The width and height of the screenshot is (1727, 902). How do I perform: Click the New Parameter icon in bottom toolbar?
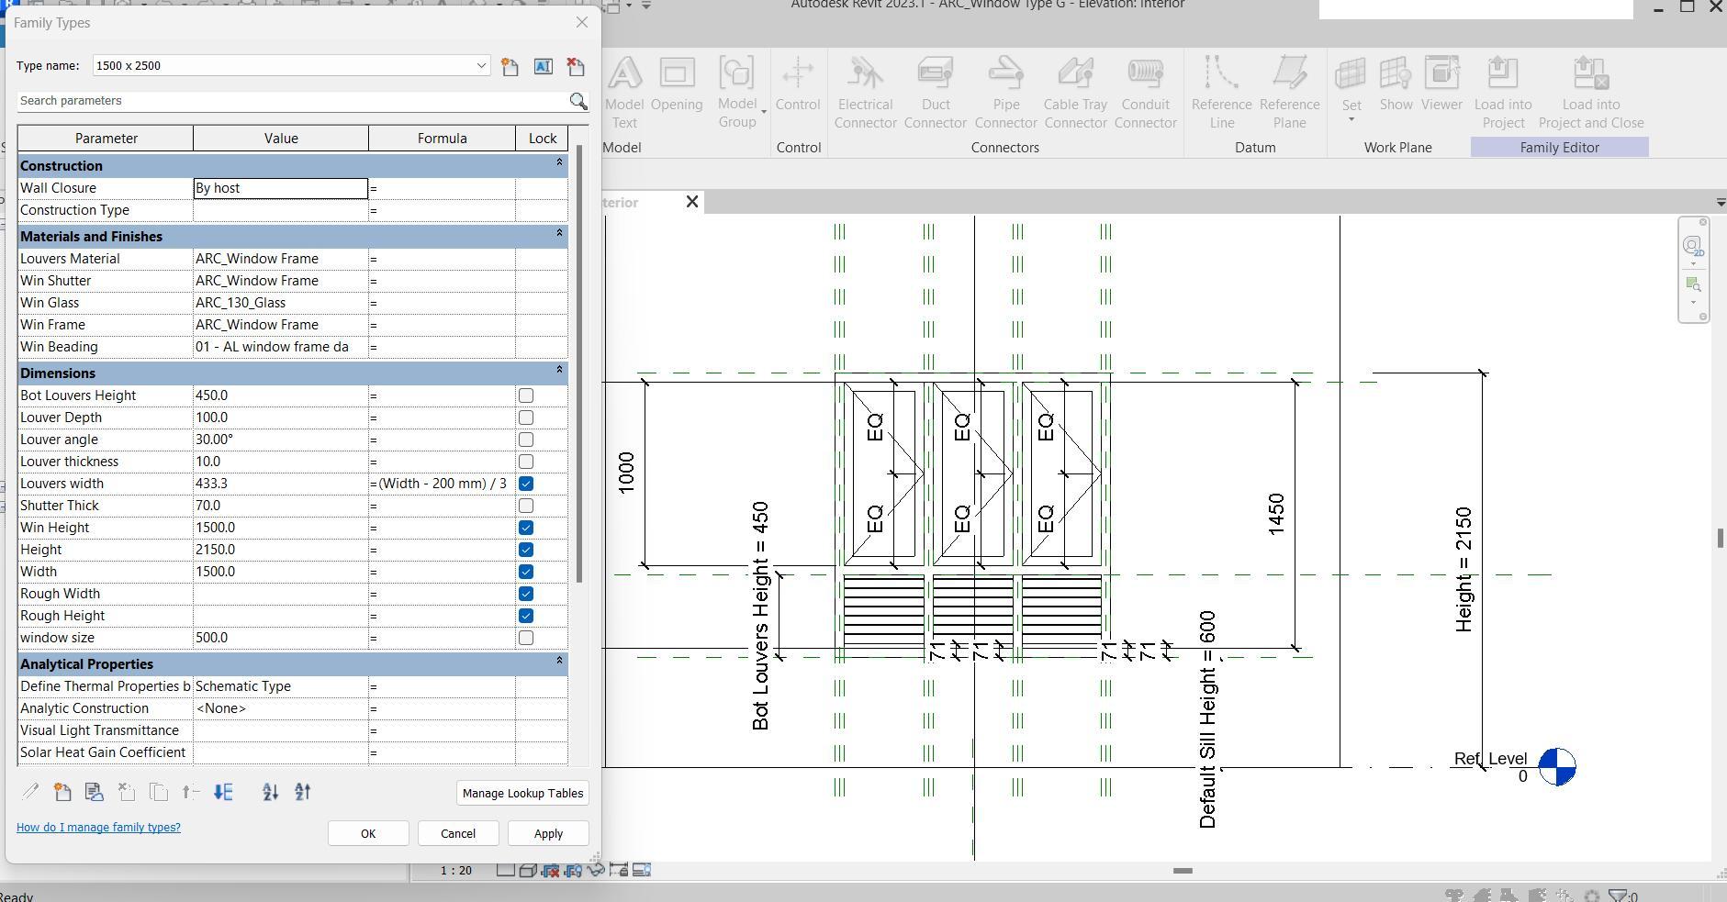tap(62, 792)
